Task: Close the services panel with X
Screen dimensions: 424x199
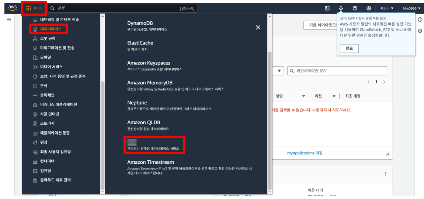Action: pos(258,27)
